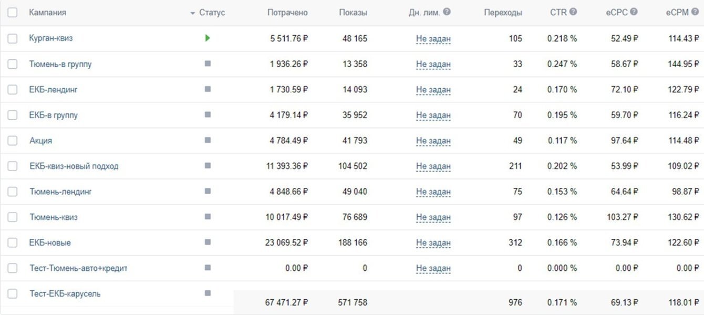Image resolution: width=704 pixels, height=315 pixels.
Task: Sort the table by Показы column
Action: (x=353, y=13)
